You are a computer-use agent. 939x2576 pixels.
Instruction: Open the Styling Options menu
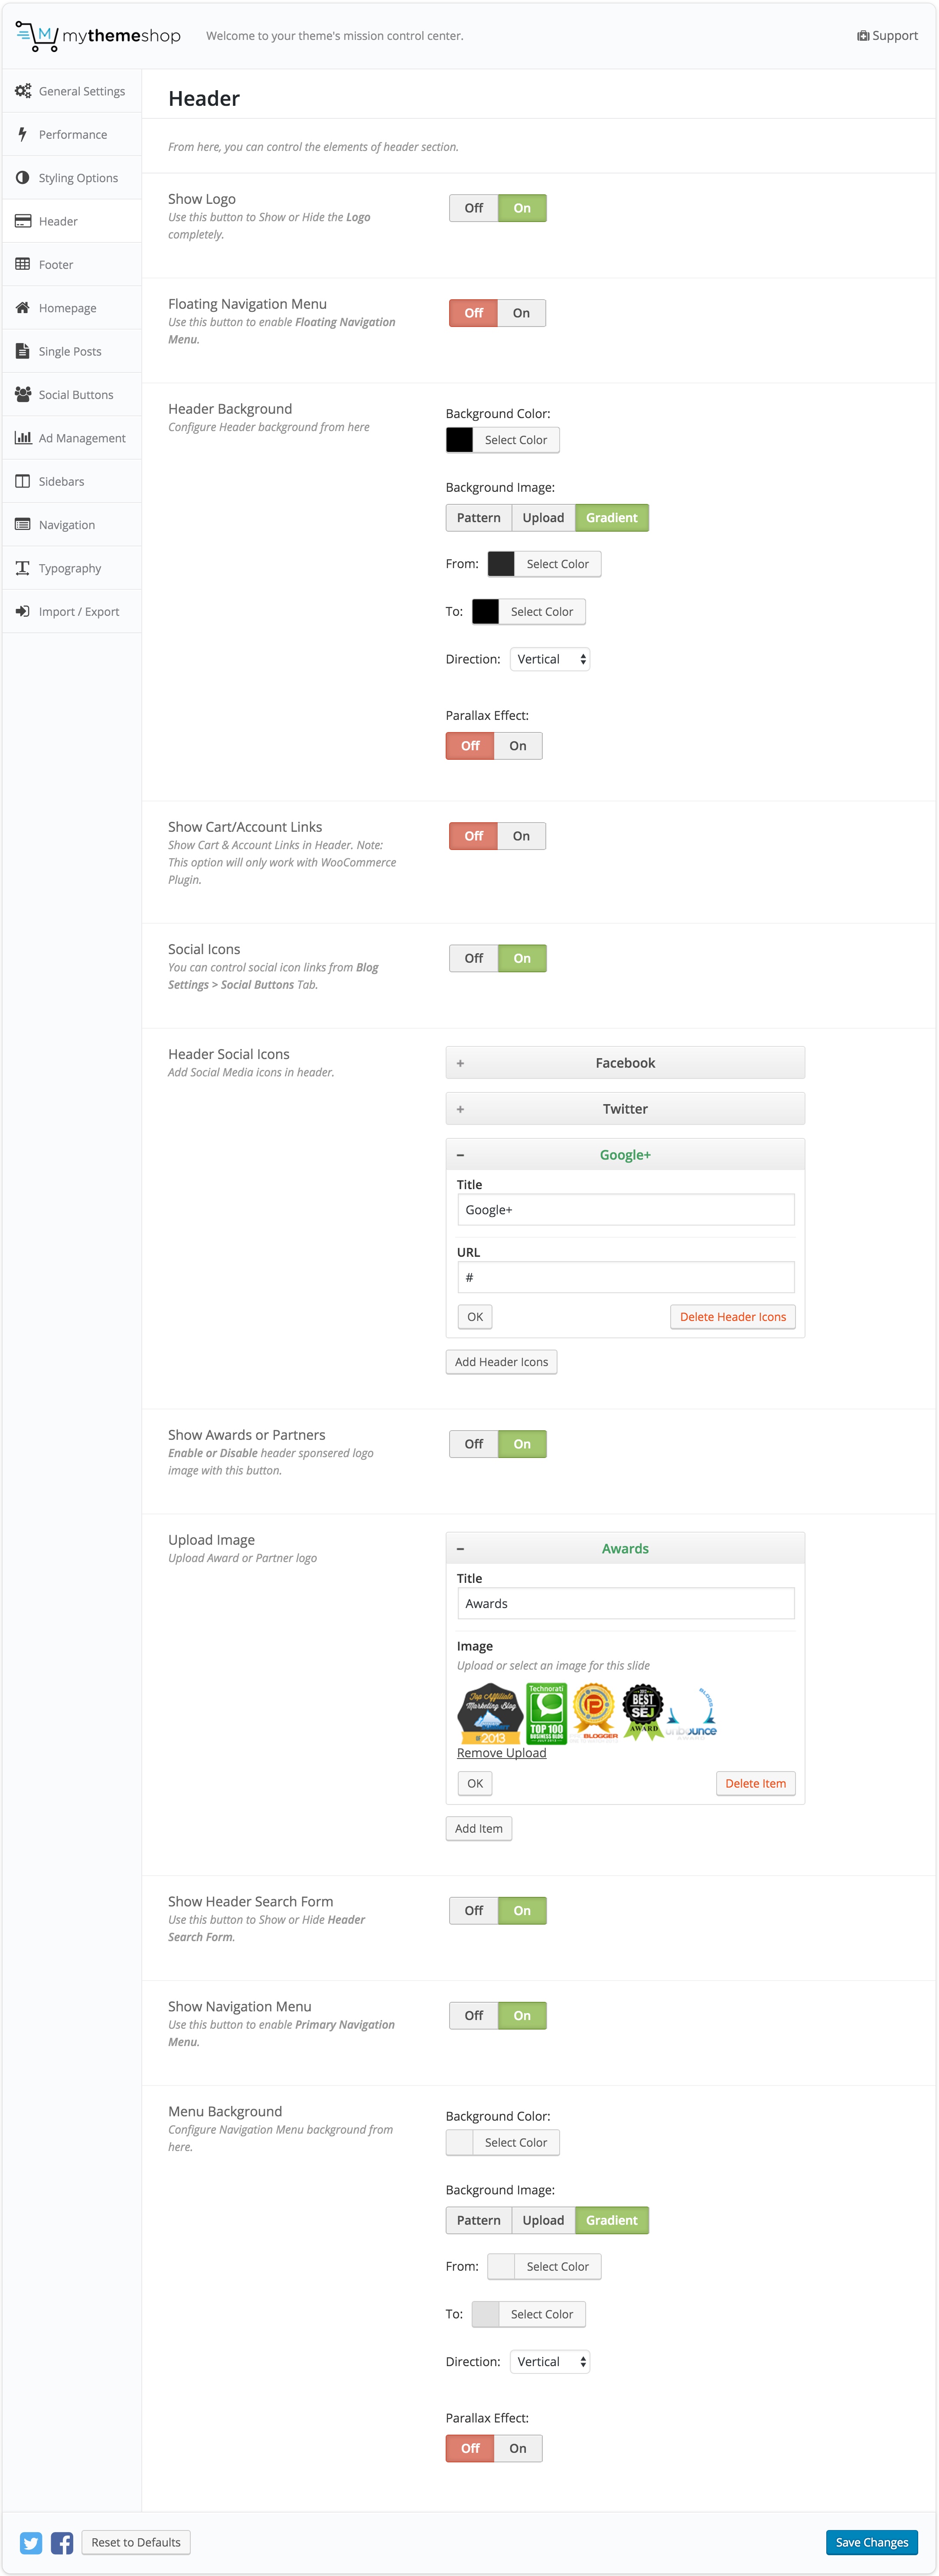point(72,178)
